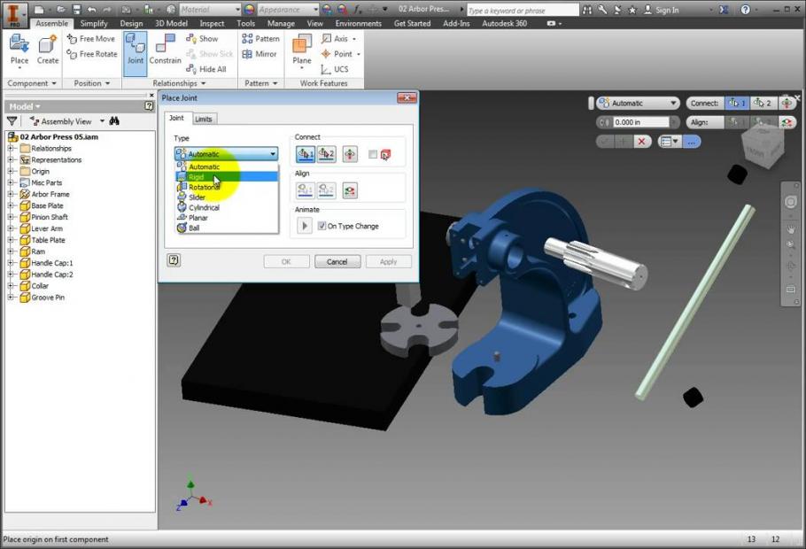This screenshot has width=806, height=549.
Task: Switch to the Limits tab
Action: pyautogui.click(x=204, y=118)
